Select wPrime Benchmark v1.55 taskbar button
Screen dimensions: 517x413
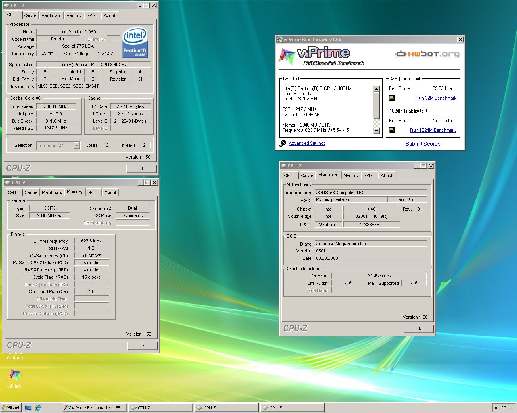point(95,408)
